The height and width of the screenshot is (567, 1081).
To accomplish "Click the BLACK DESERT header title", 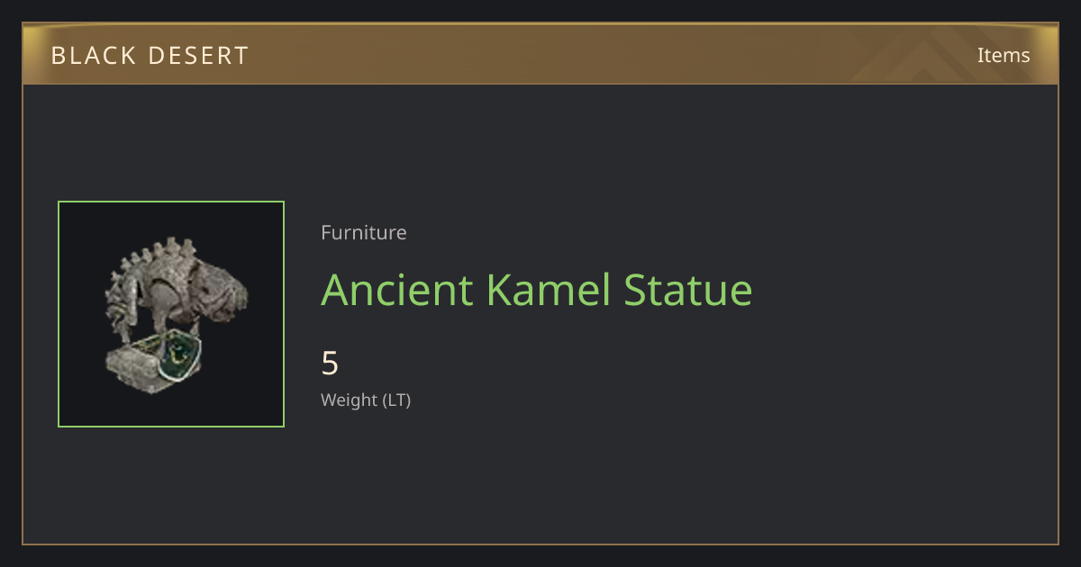I will [150, 56].
